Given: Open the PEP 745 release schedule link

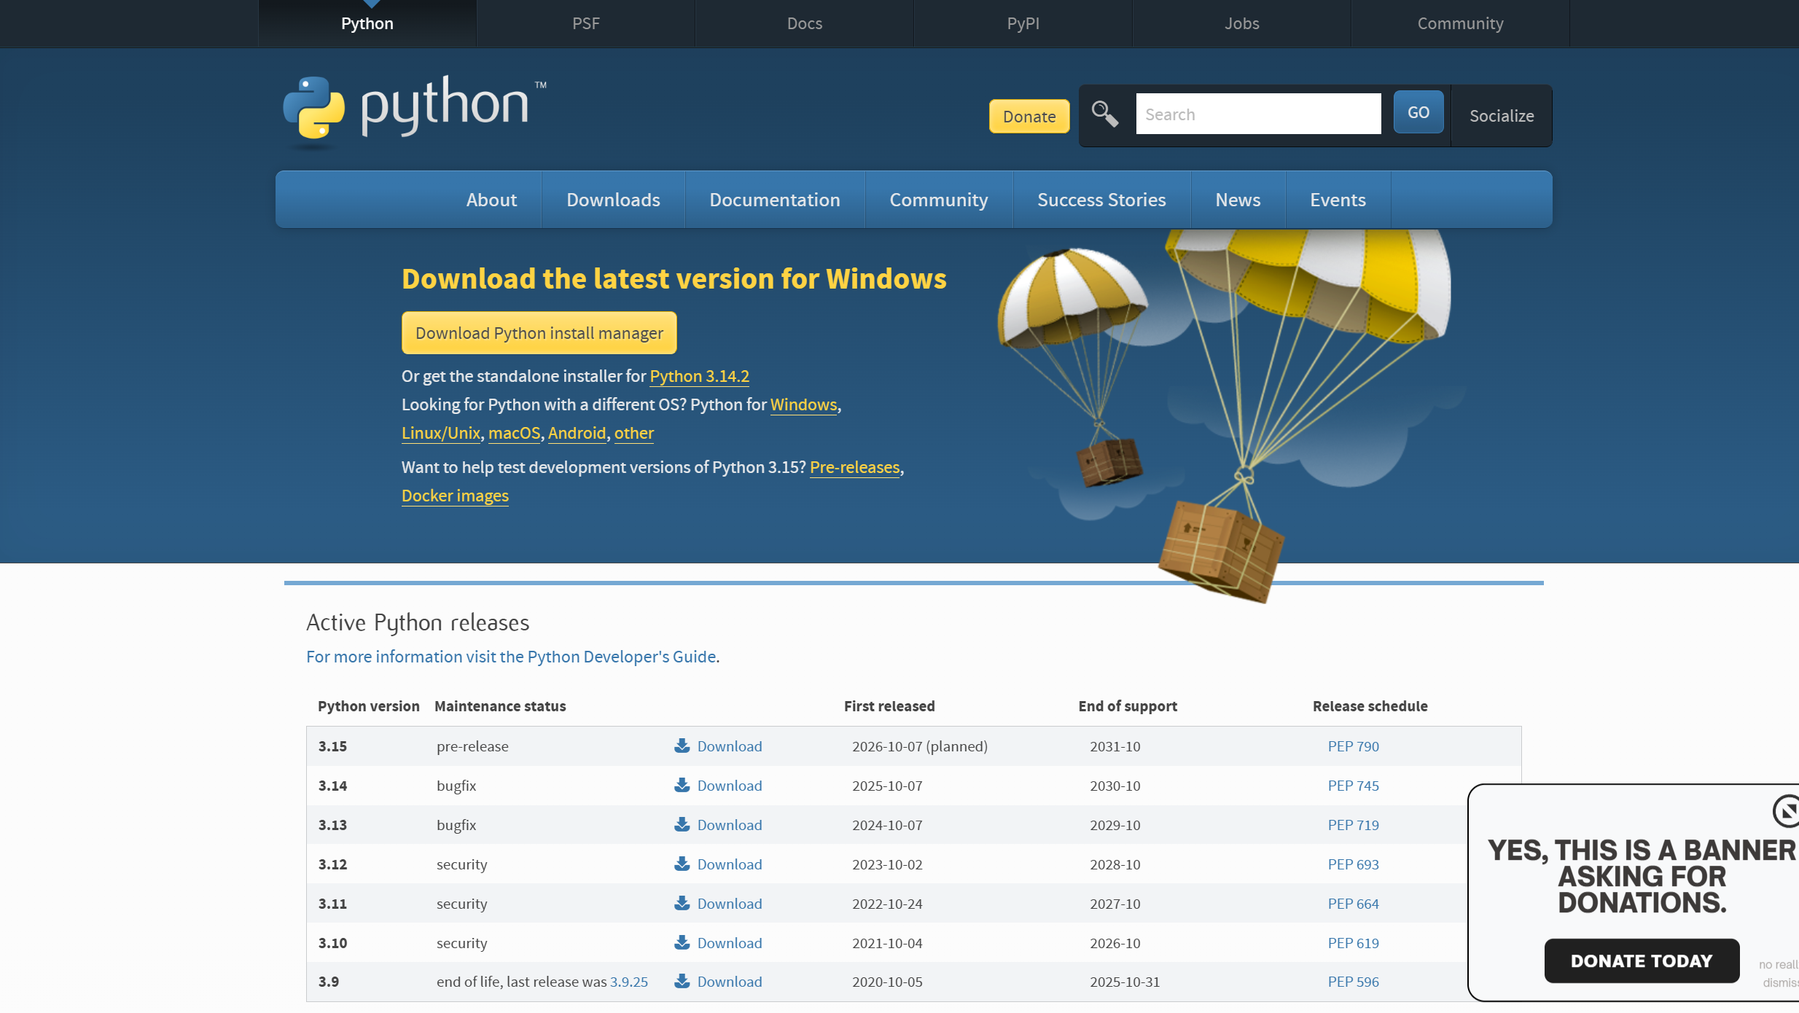Looking at the screenshot, I should click(x=1353, y=786).
